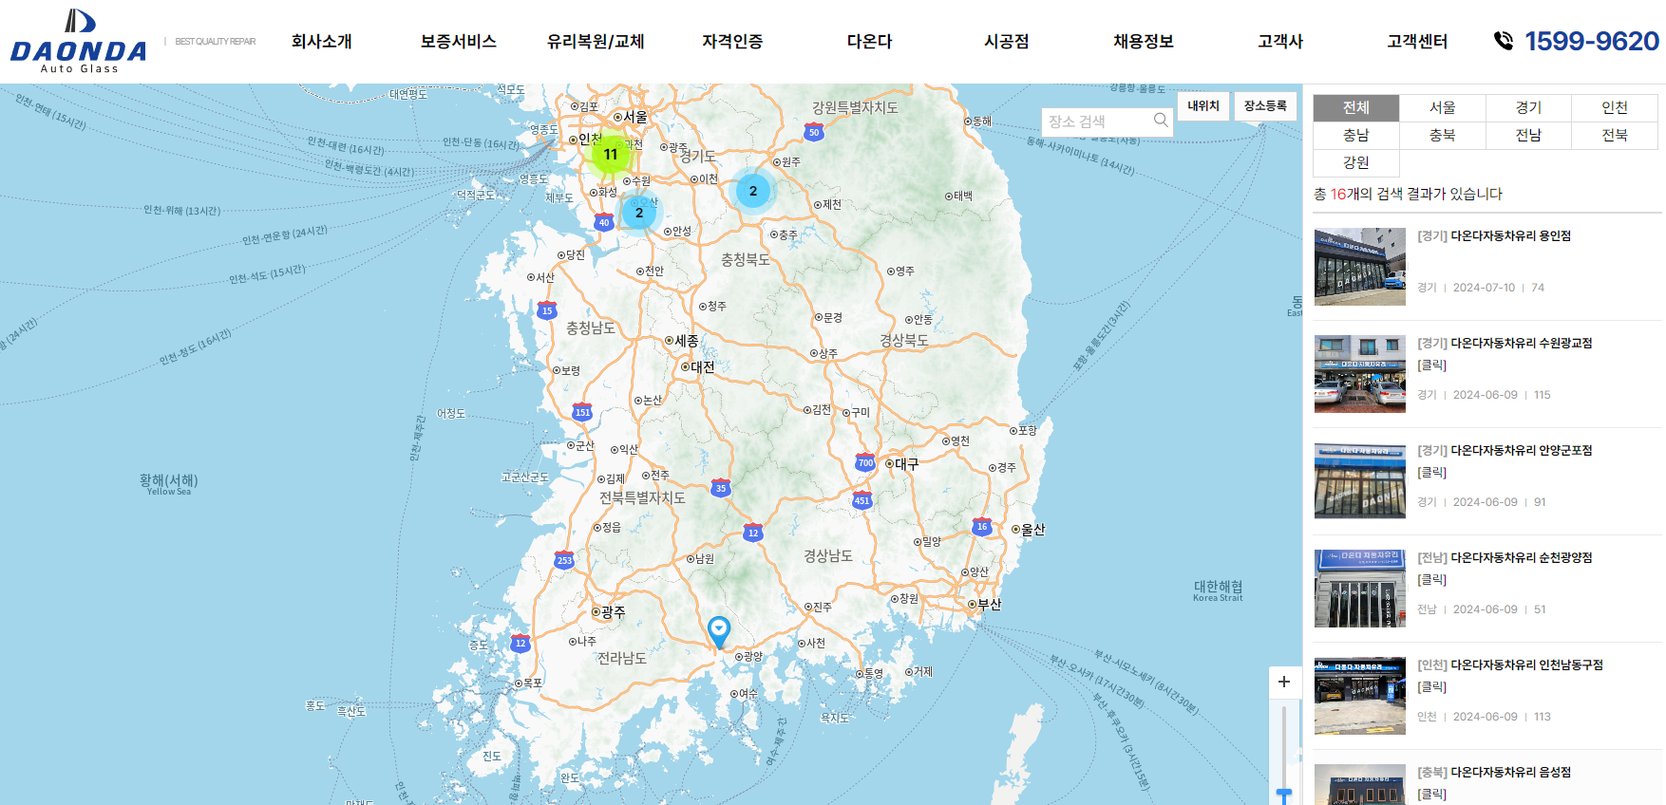This screenshot has width=1666, height=805.
Task: Click the 대구 city label on map
Action: 907,463
